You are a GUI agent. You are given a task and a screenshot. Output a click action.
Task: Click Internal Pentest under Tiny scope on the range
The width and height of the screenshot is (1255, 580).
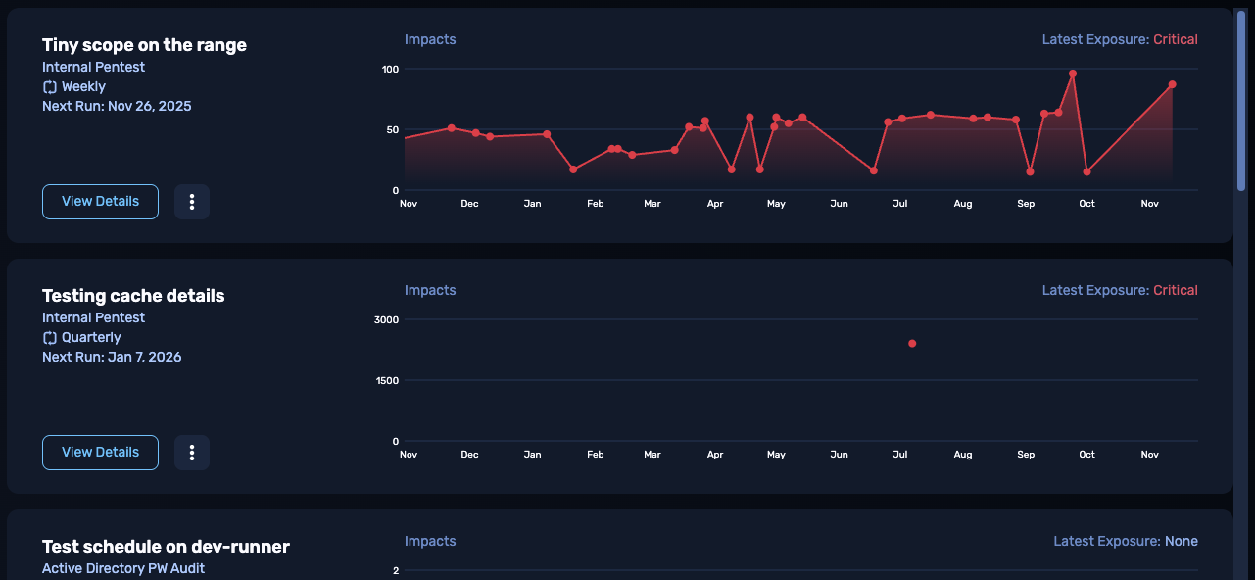pos(93,67)
